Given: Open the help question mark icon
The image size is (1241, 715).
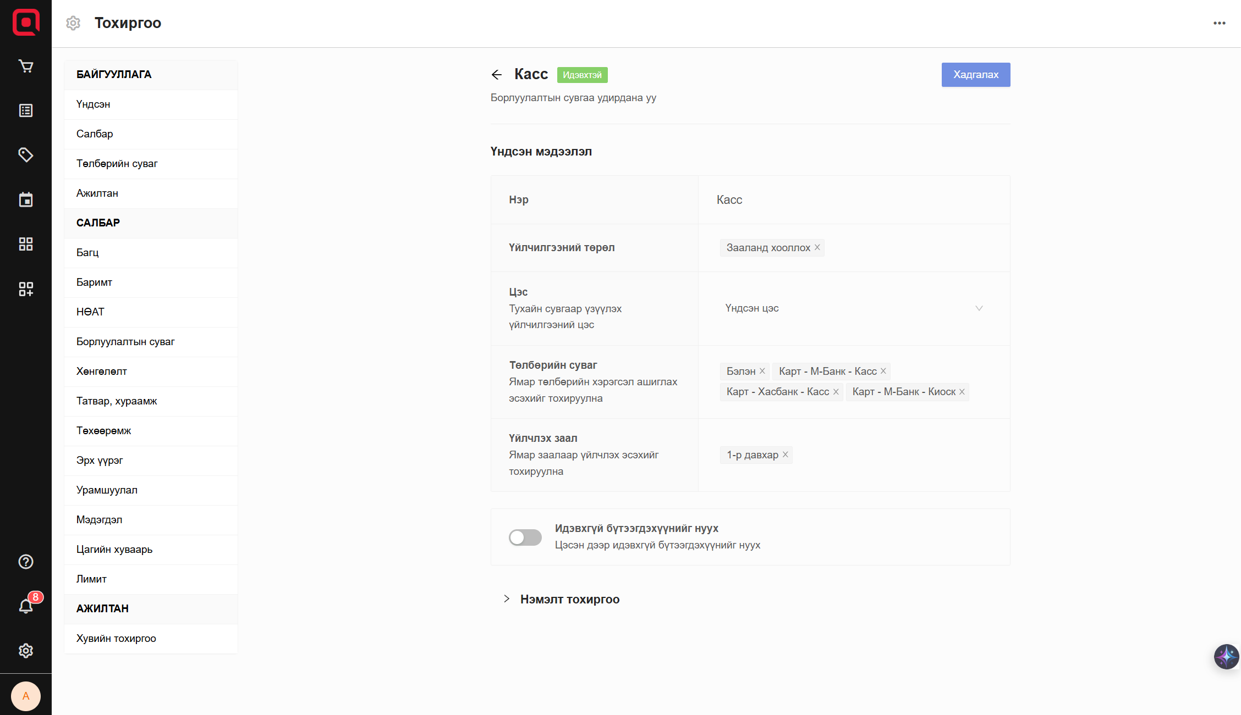Looking at the screenshot, I should click(x=26, y=562).
